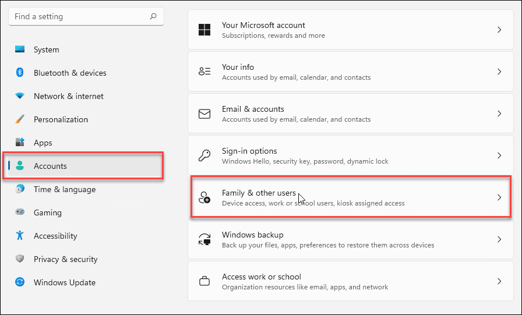Open the Gaming controller icon in sidebar
522x315 pixels.
20,213
